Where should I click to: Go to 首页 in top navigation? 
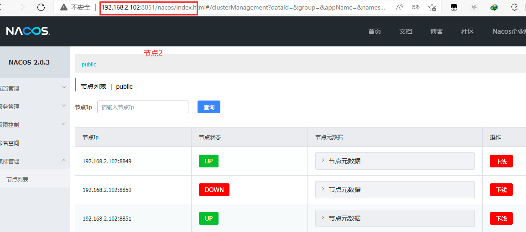coord(375,31)
